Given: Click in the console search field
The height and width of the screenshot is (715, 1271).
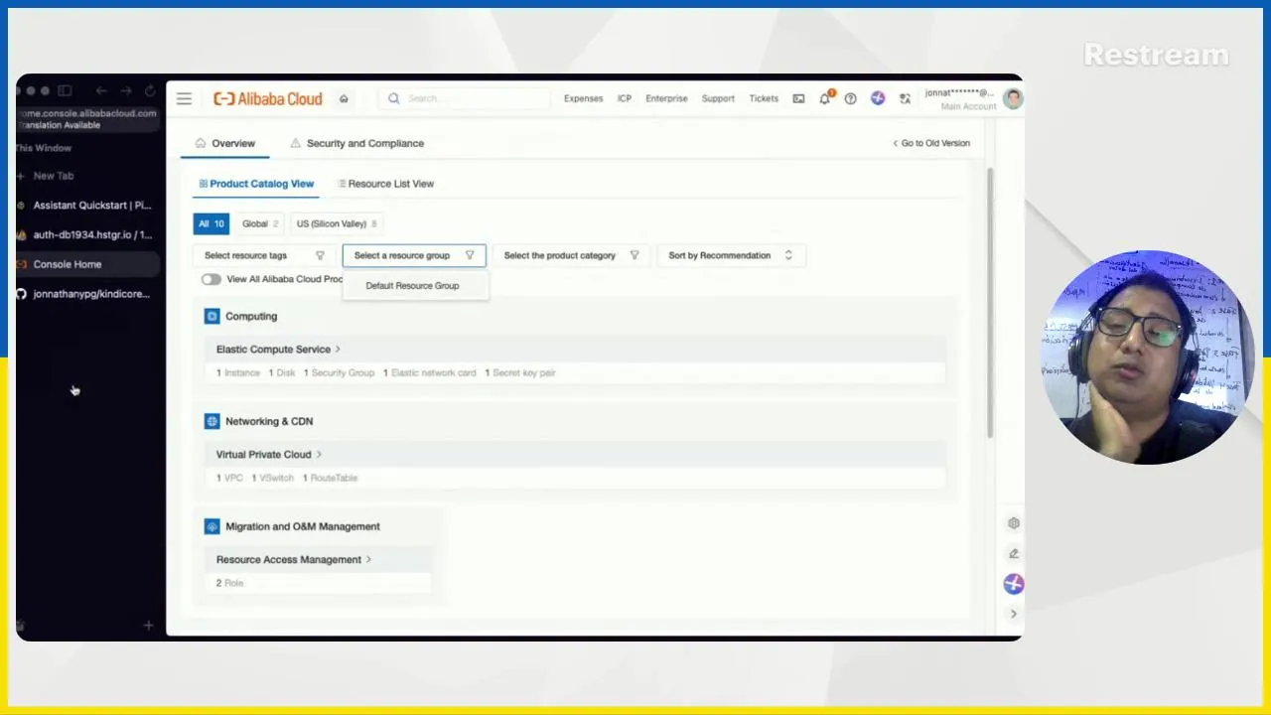Looking at the screenshot, I should (x=464, y=98).
